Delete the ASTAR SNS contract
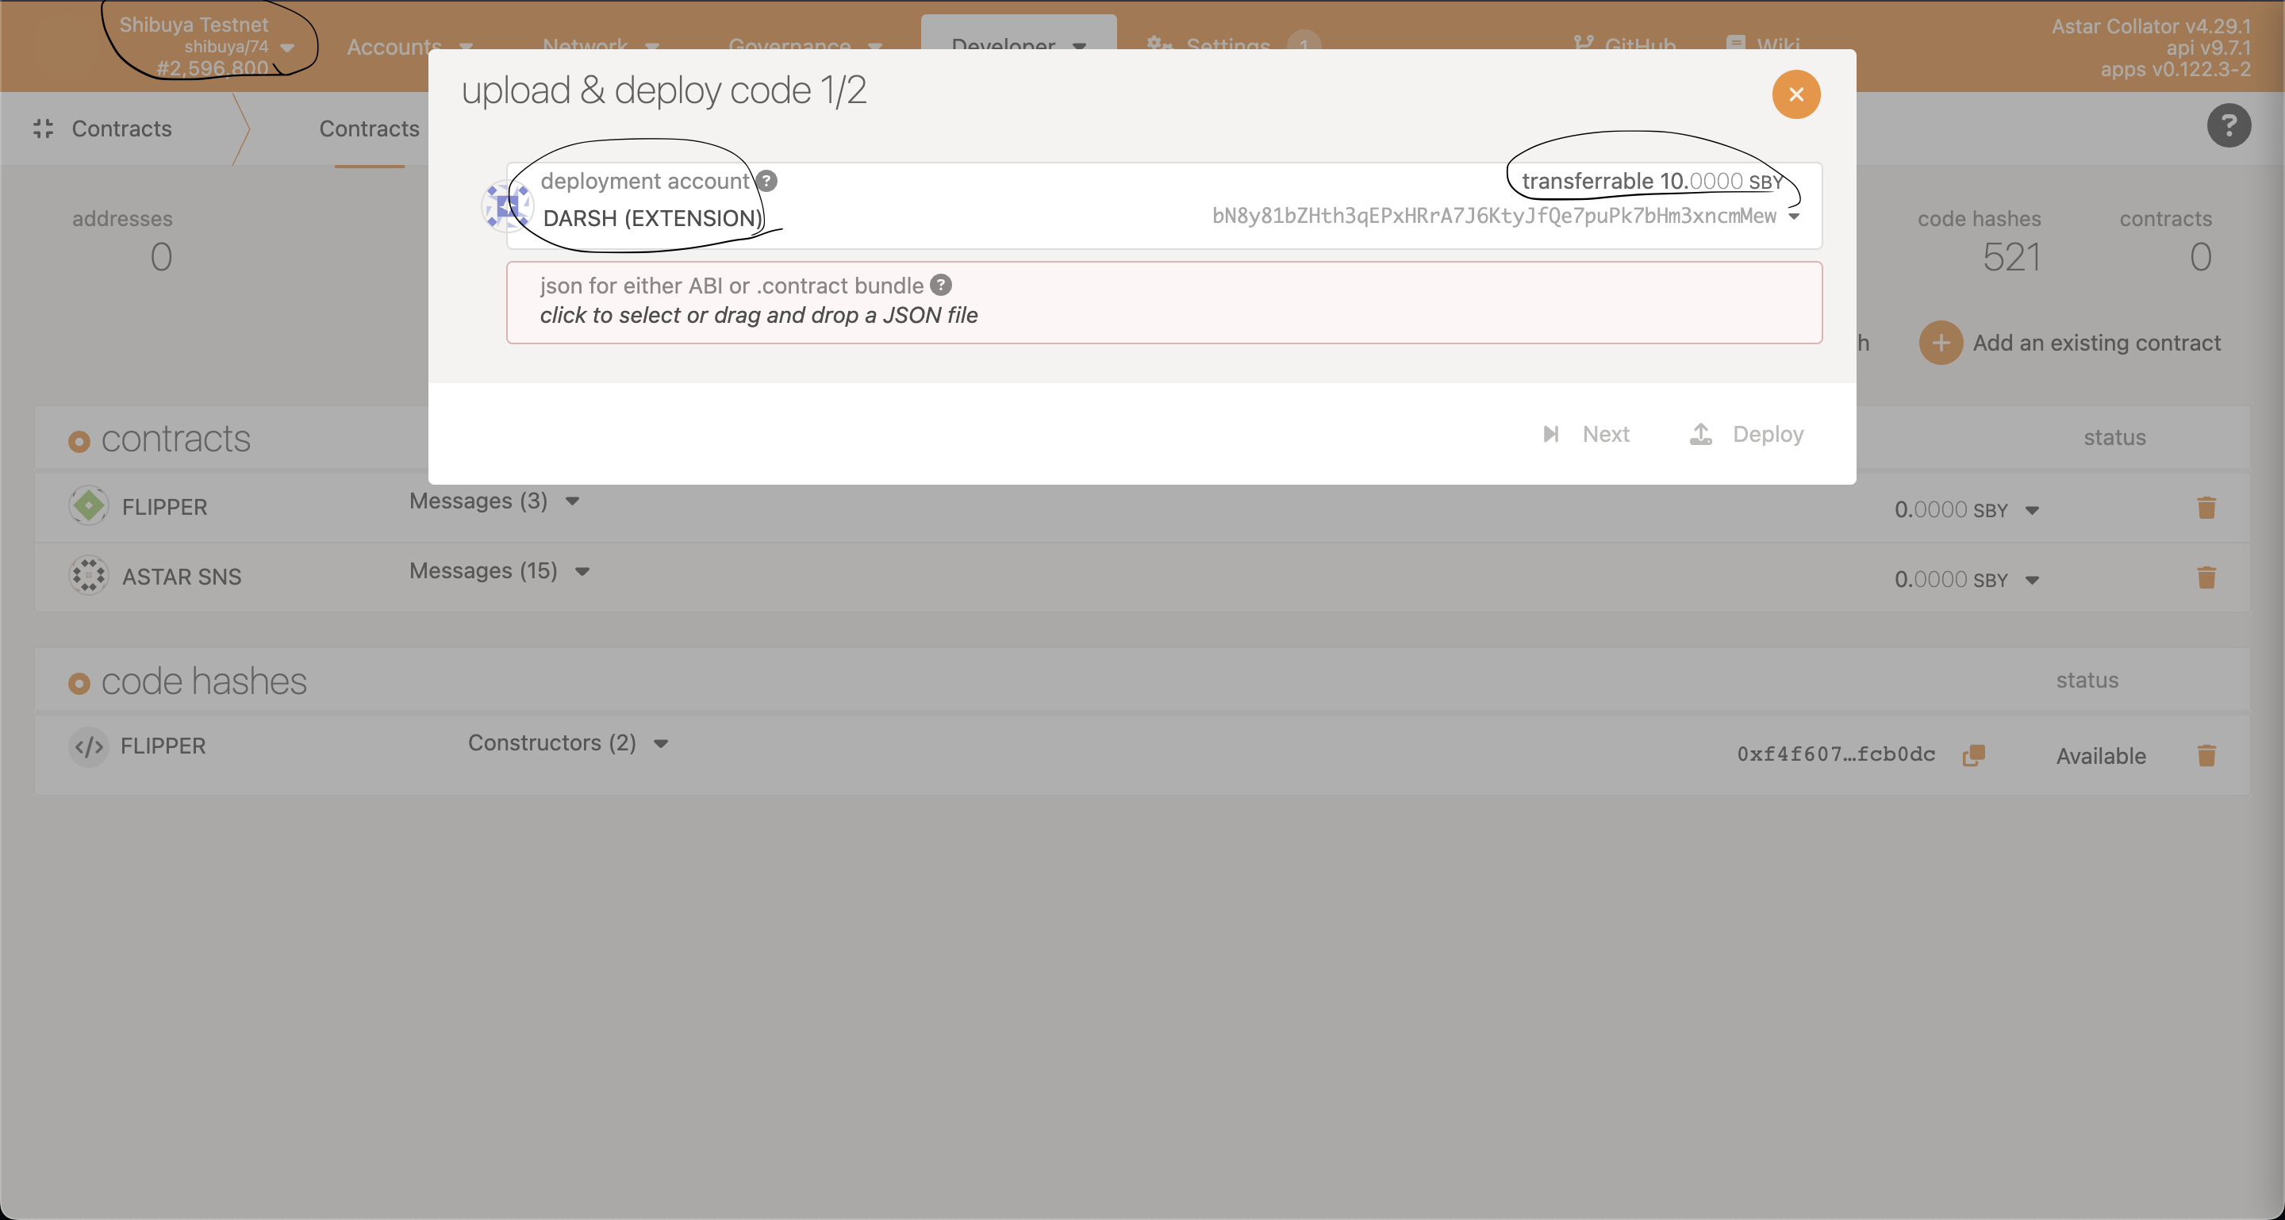 2206,578
